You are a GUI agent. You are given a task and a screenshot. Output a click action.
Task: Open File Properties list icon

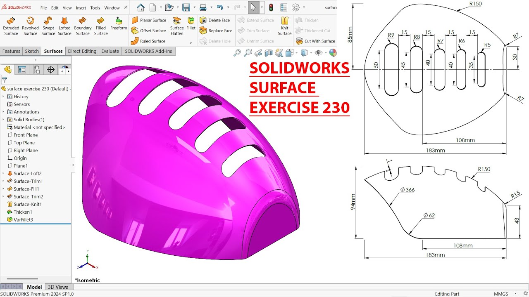tap(284, 7)
